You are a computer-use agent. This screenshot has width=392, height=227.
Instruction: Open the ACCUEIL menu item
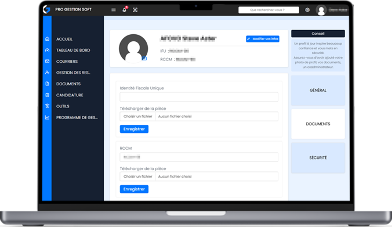64,39
